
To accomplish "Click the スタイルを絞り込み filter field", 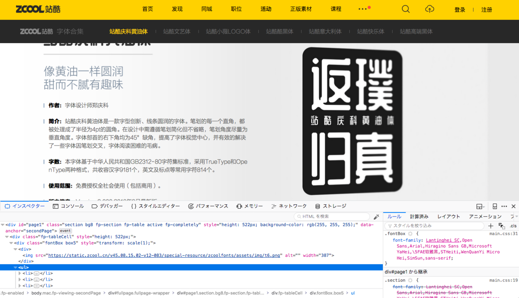I will 434,226.
